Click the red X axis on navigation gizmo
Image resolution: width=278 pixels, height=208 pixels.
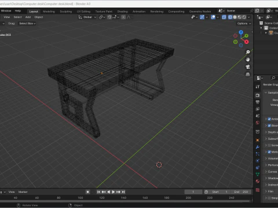tap(247, 42)
